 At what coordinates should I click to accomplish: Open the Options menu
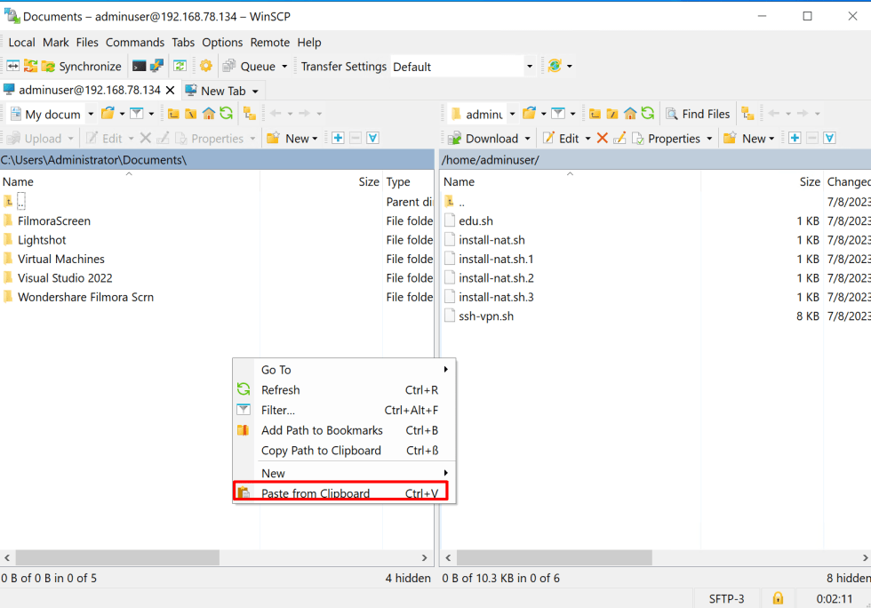click(x=221, y=42)
